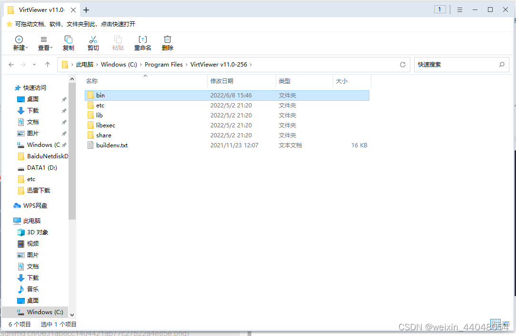Sort by the 大小 column header
The image size is (516, 336).
click(x=352, y=81)
